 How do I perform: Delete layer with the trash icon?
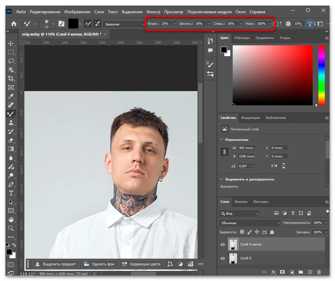(319, 272)
